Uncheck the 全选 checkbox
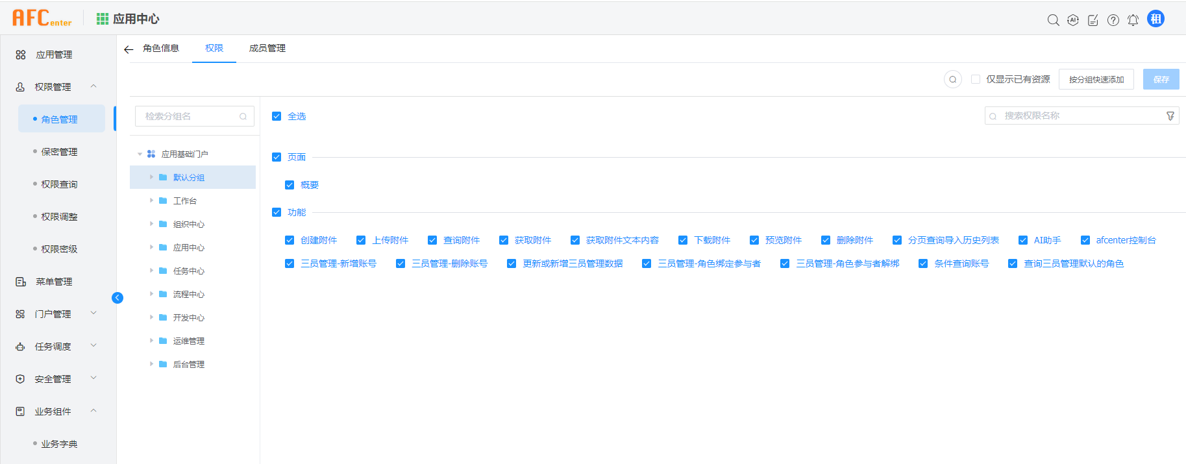Viewport: 1186px width, 464px height. tap(277, 116)
